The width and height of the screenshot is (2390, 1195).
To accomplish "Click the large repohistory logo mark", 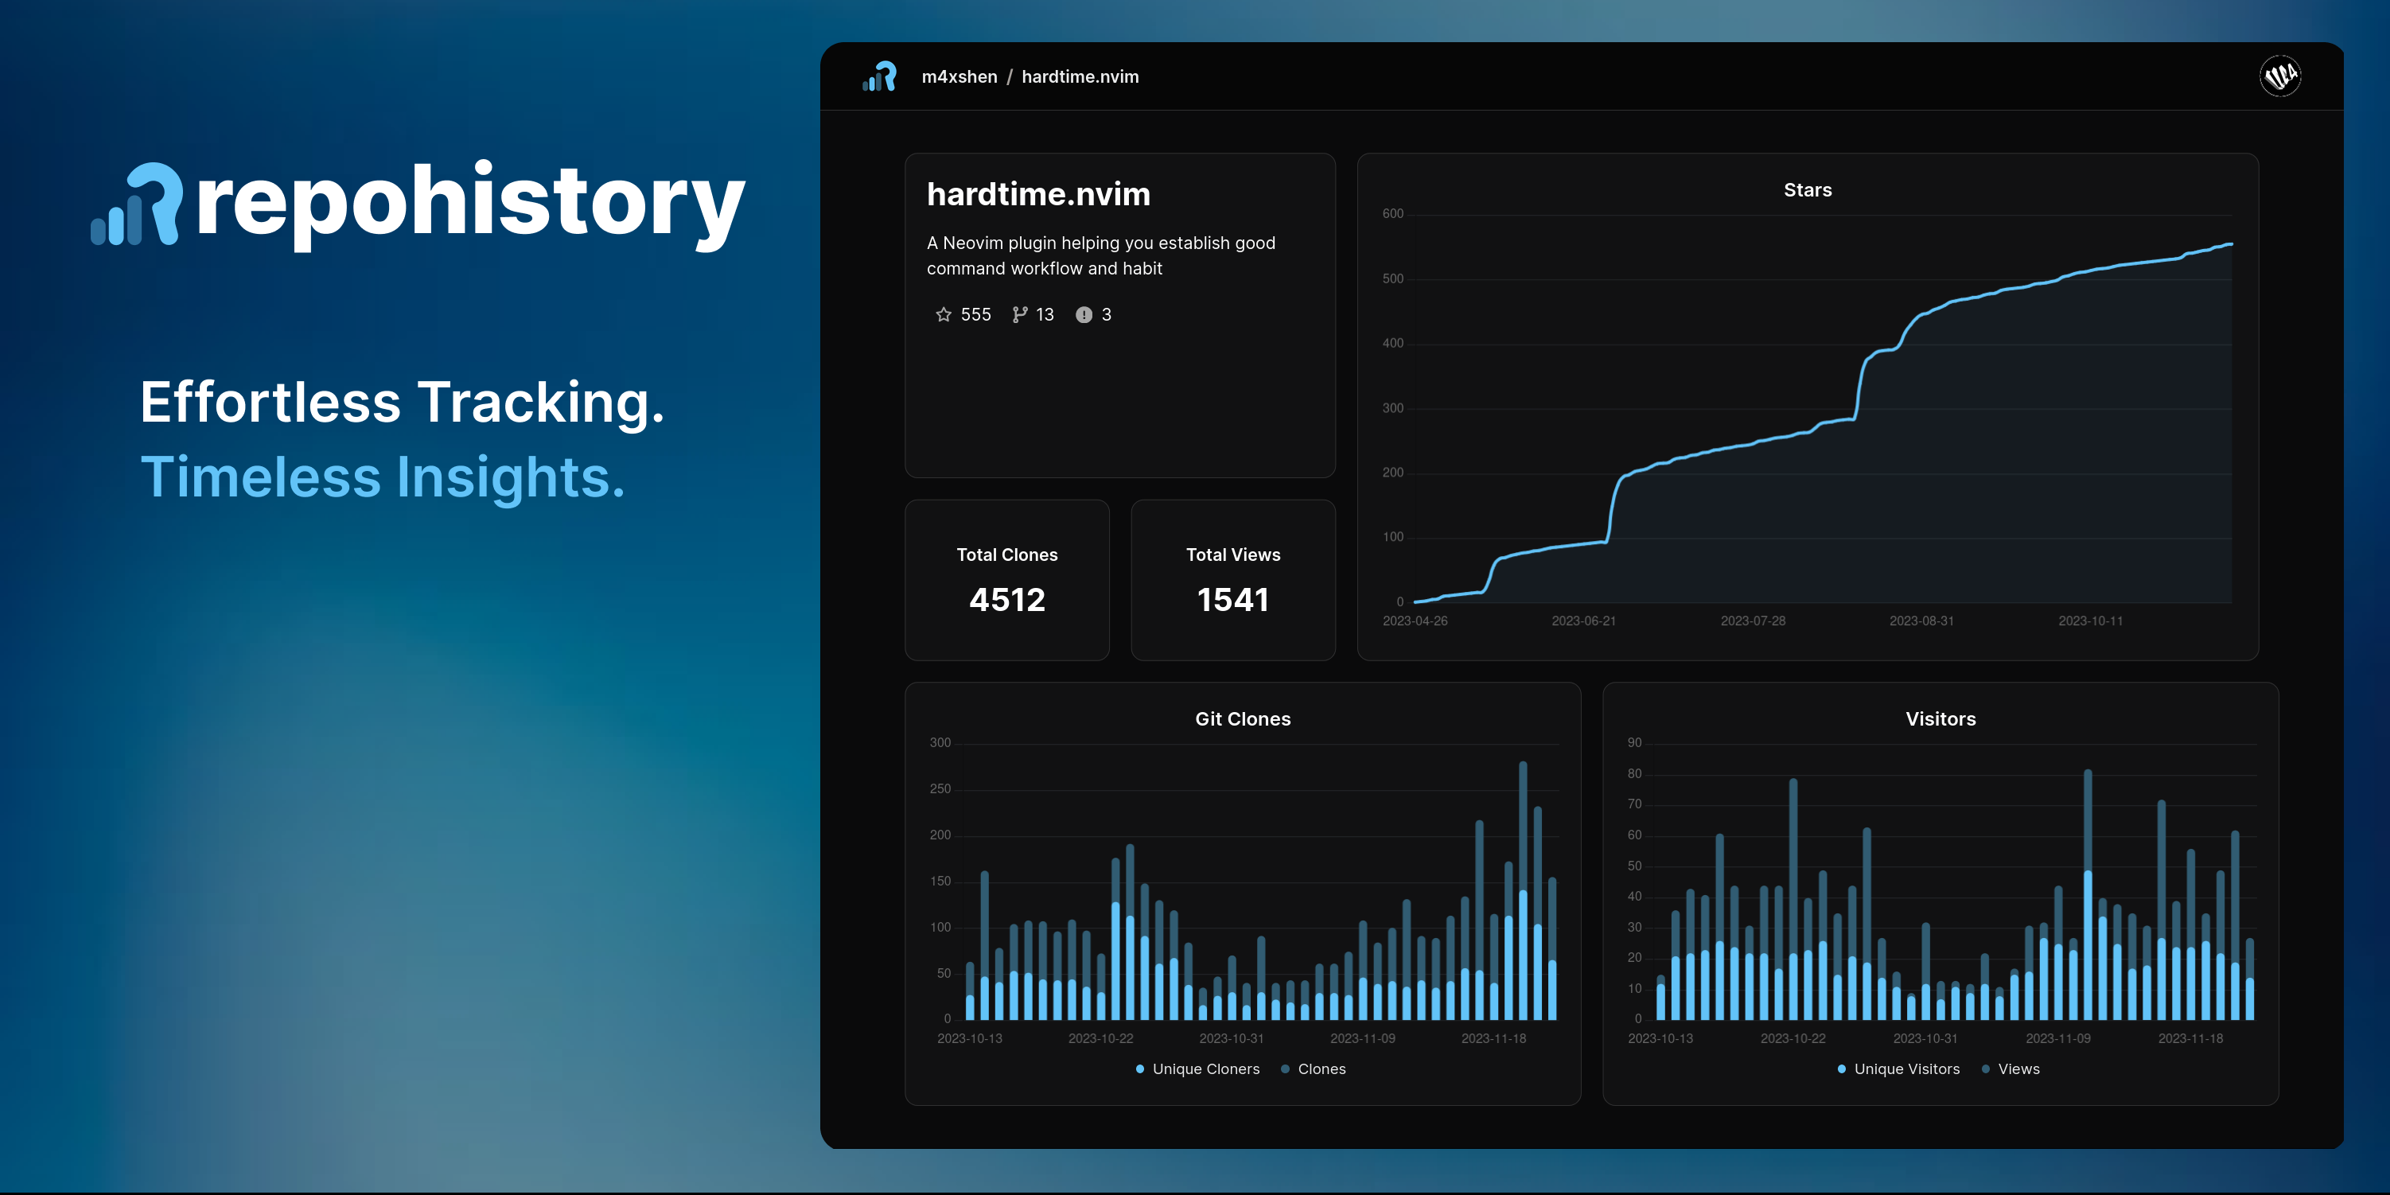I will pyautogui.click(x=138, y=204).
